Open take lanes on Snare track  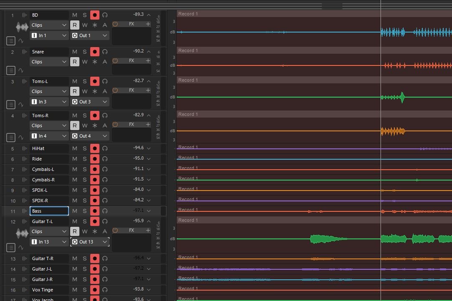pyautogui.click(x=11, y=70)
